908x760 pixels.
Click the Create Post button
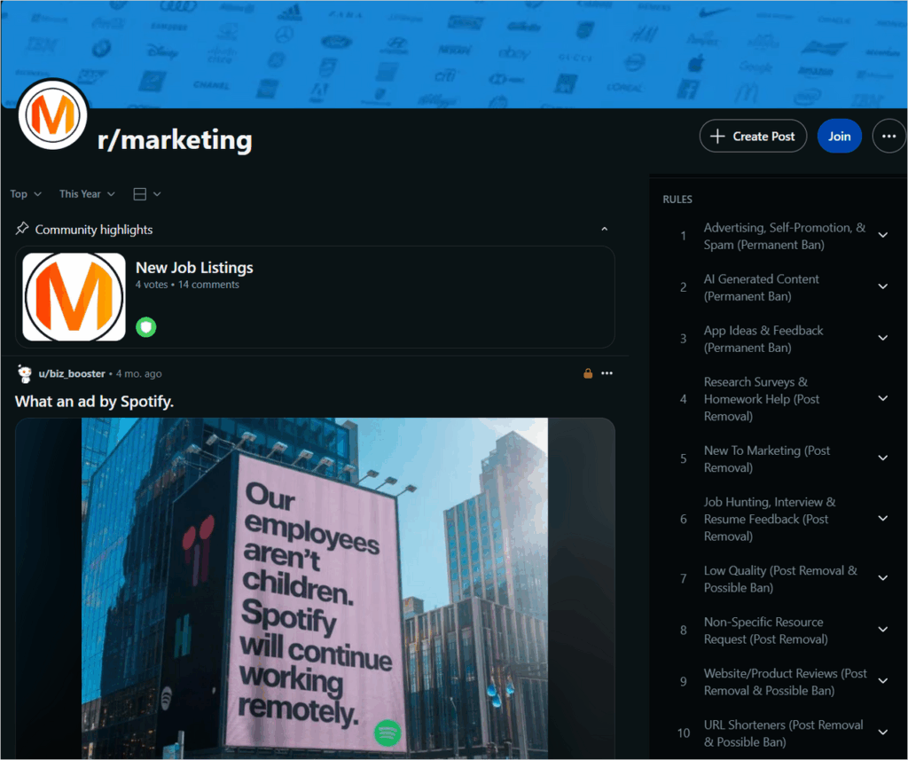coord(753,137)
